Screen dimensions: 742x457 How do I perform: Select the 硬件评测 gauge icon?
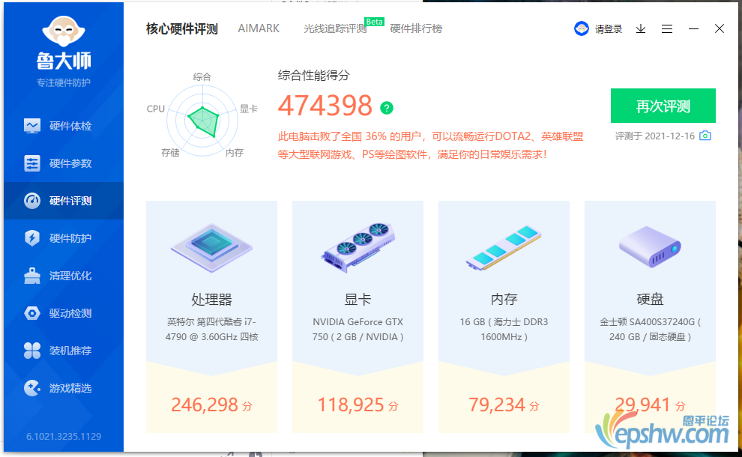click(32, 201)
